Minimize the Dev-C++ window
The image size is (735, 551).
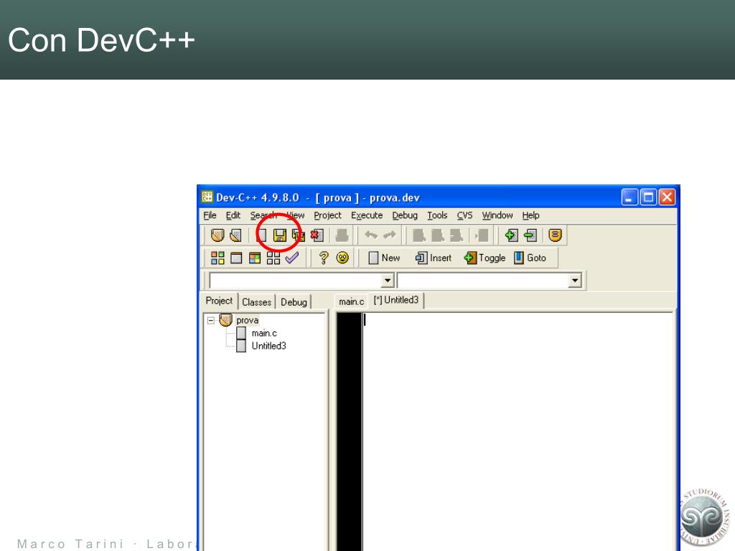[629, 197]
